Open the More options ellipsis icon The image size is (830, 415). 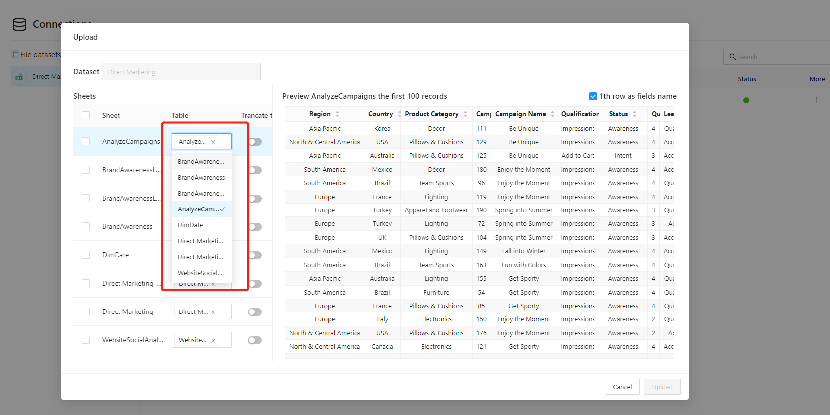[816, 100]
